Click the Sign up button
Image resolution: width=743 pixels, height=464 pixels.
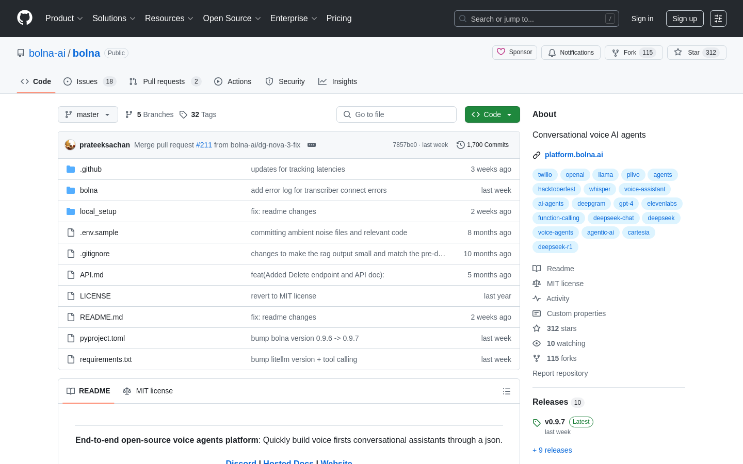[x=685, y=19]
